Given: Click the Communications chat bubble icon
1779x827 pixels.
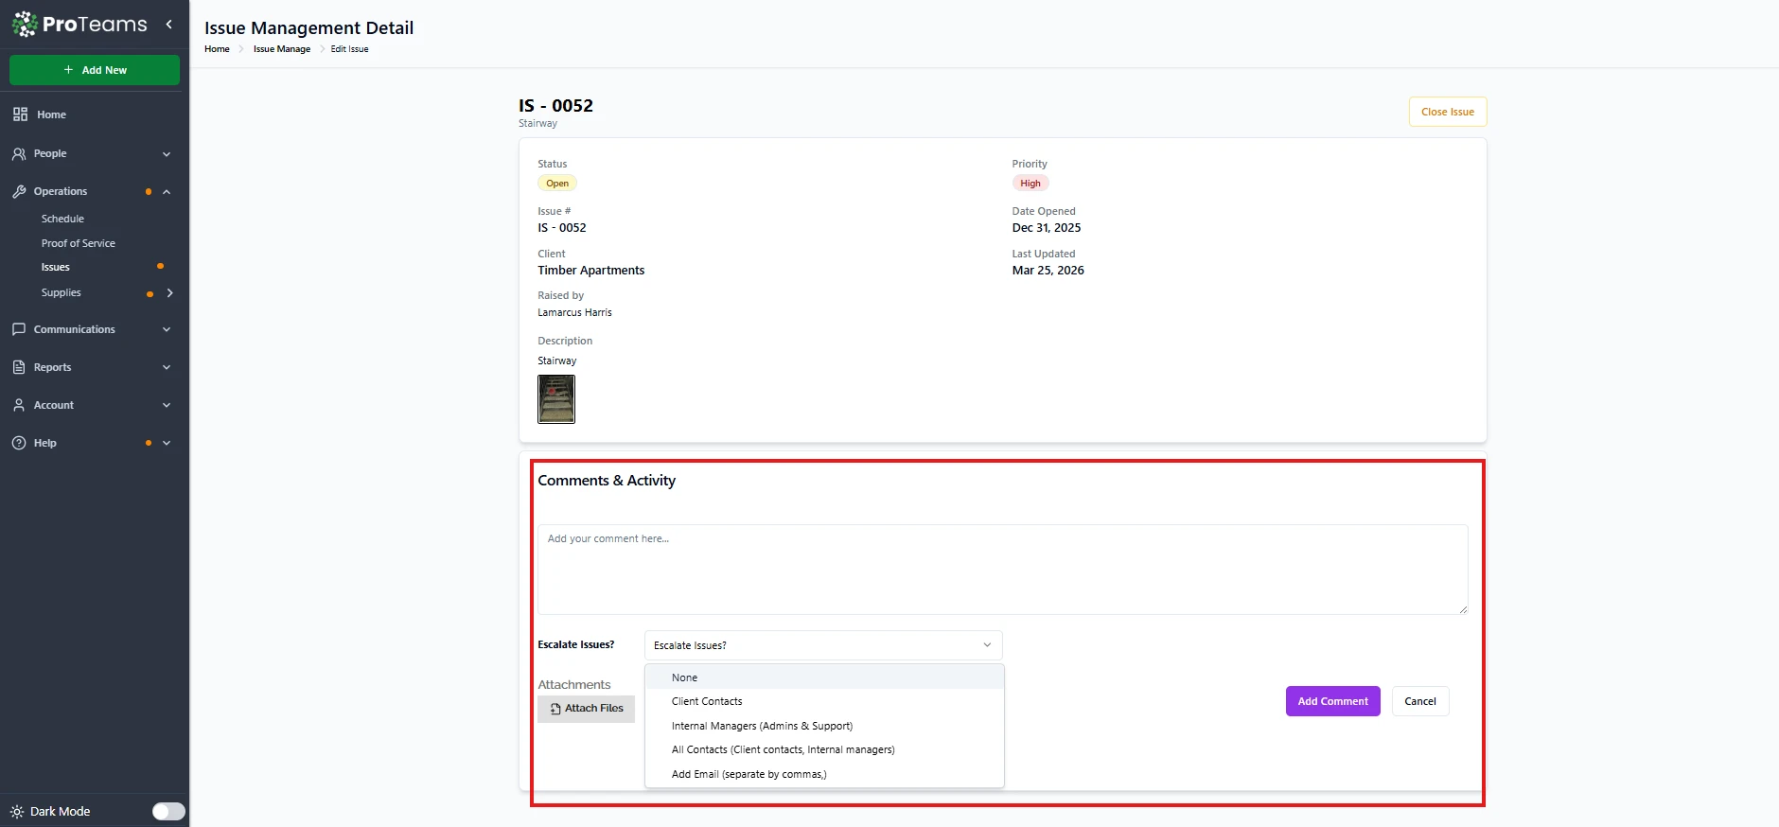Looking at the screenshot, I should point(19,329).
